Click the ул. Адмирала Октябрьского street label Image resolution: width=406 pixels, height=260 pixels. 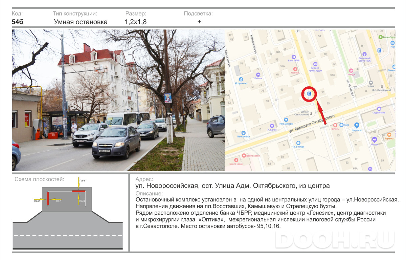pos(312,124)
